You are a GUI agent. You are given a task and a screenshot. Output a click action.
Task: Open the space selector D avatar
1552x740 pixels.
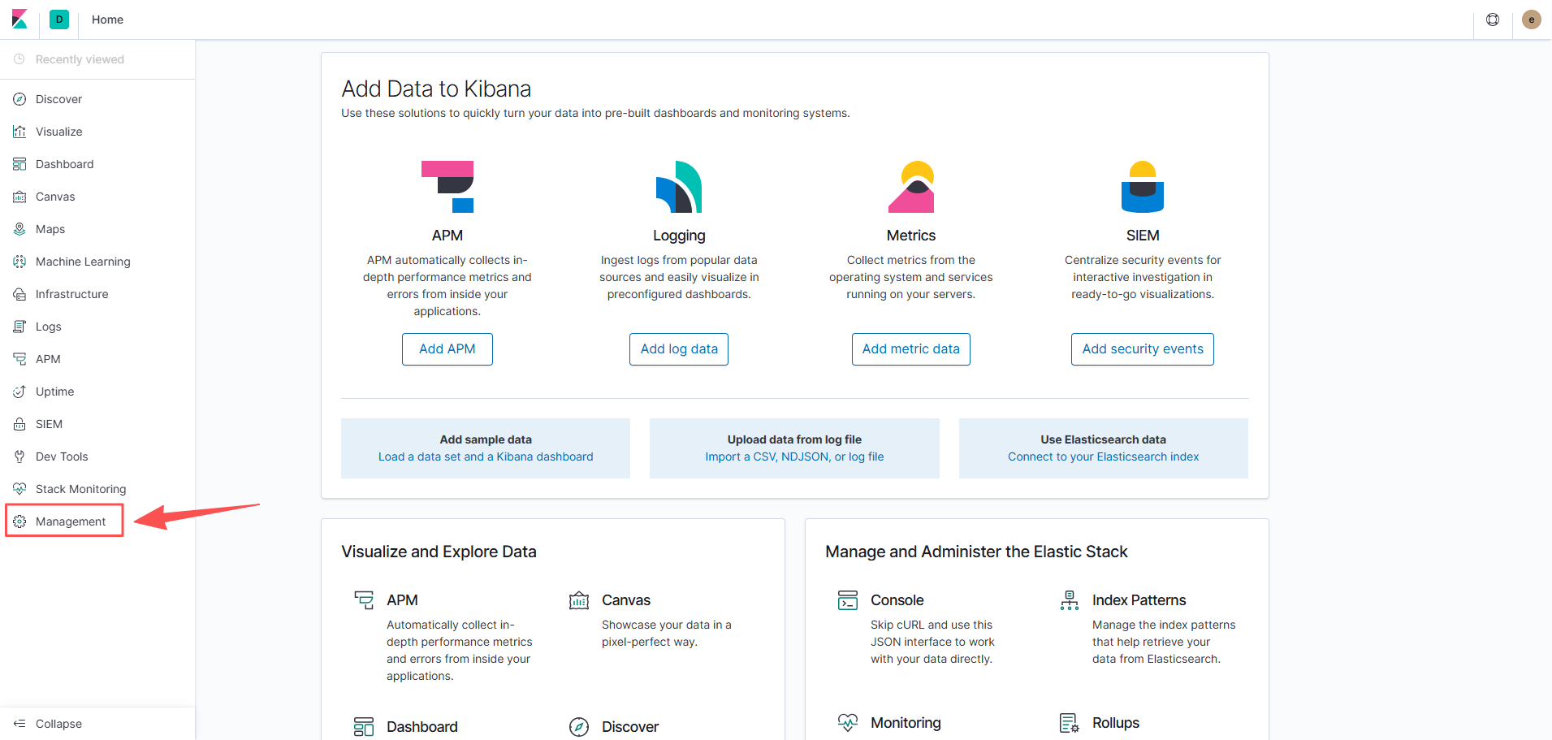59,19
